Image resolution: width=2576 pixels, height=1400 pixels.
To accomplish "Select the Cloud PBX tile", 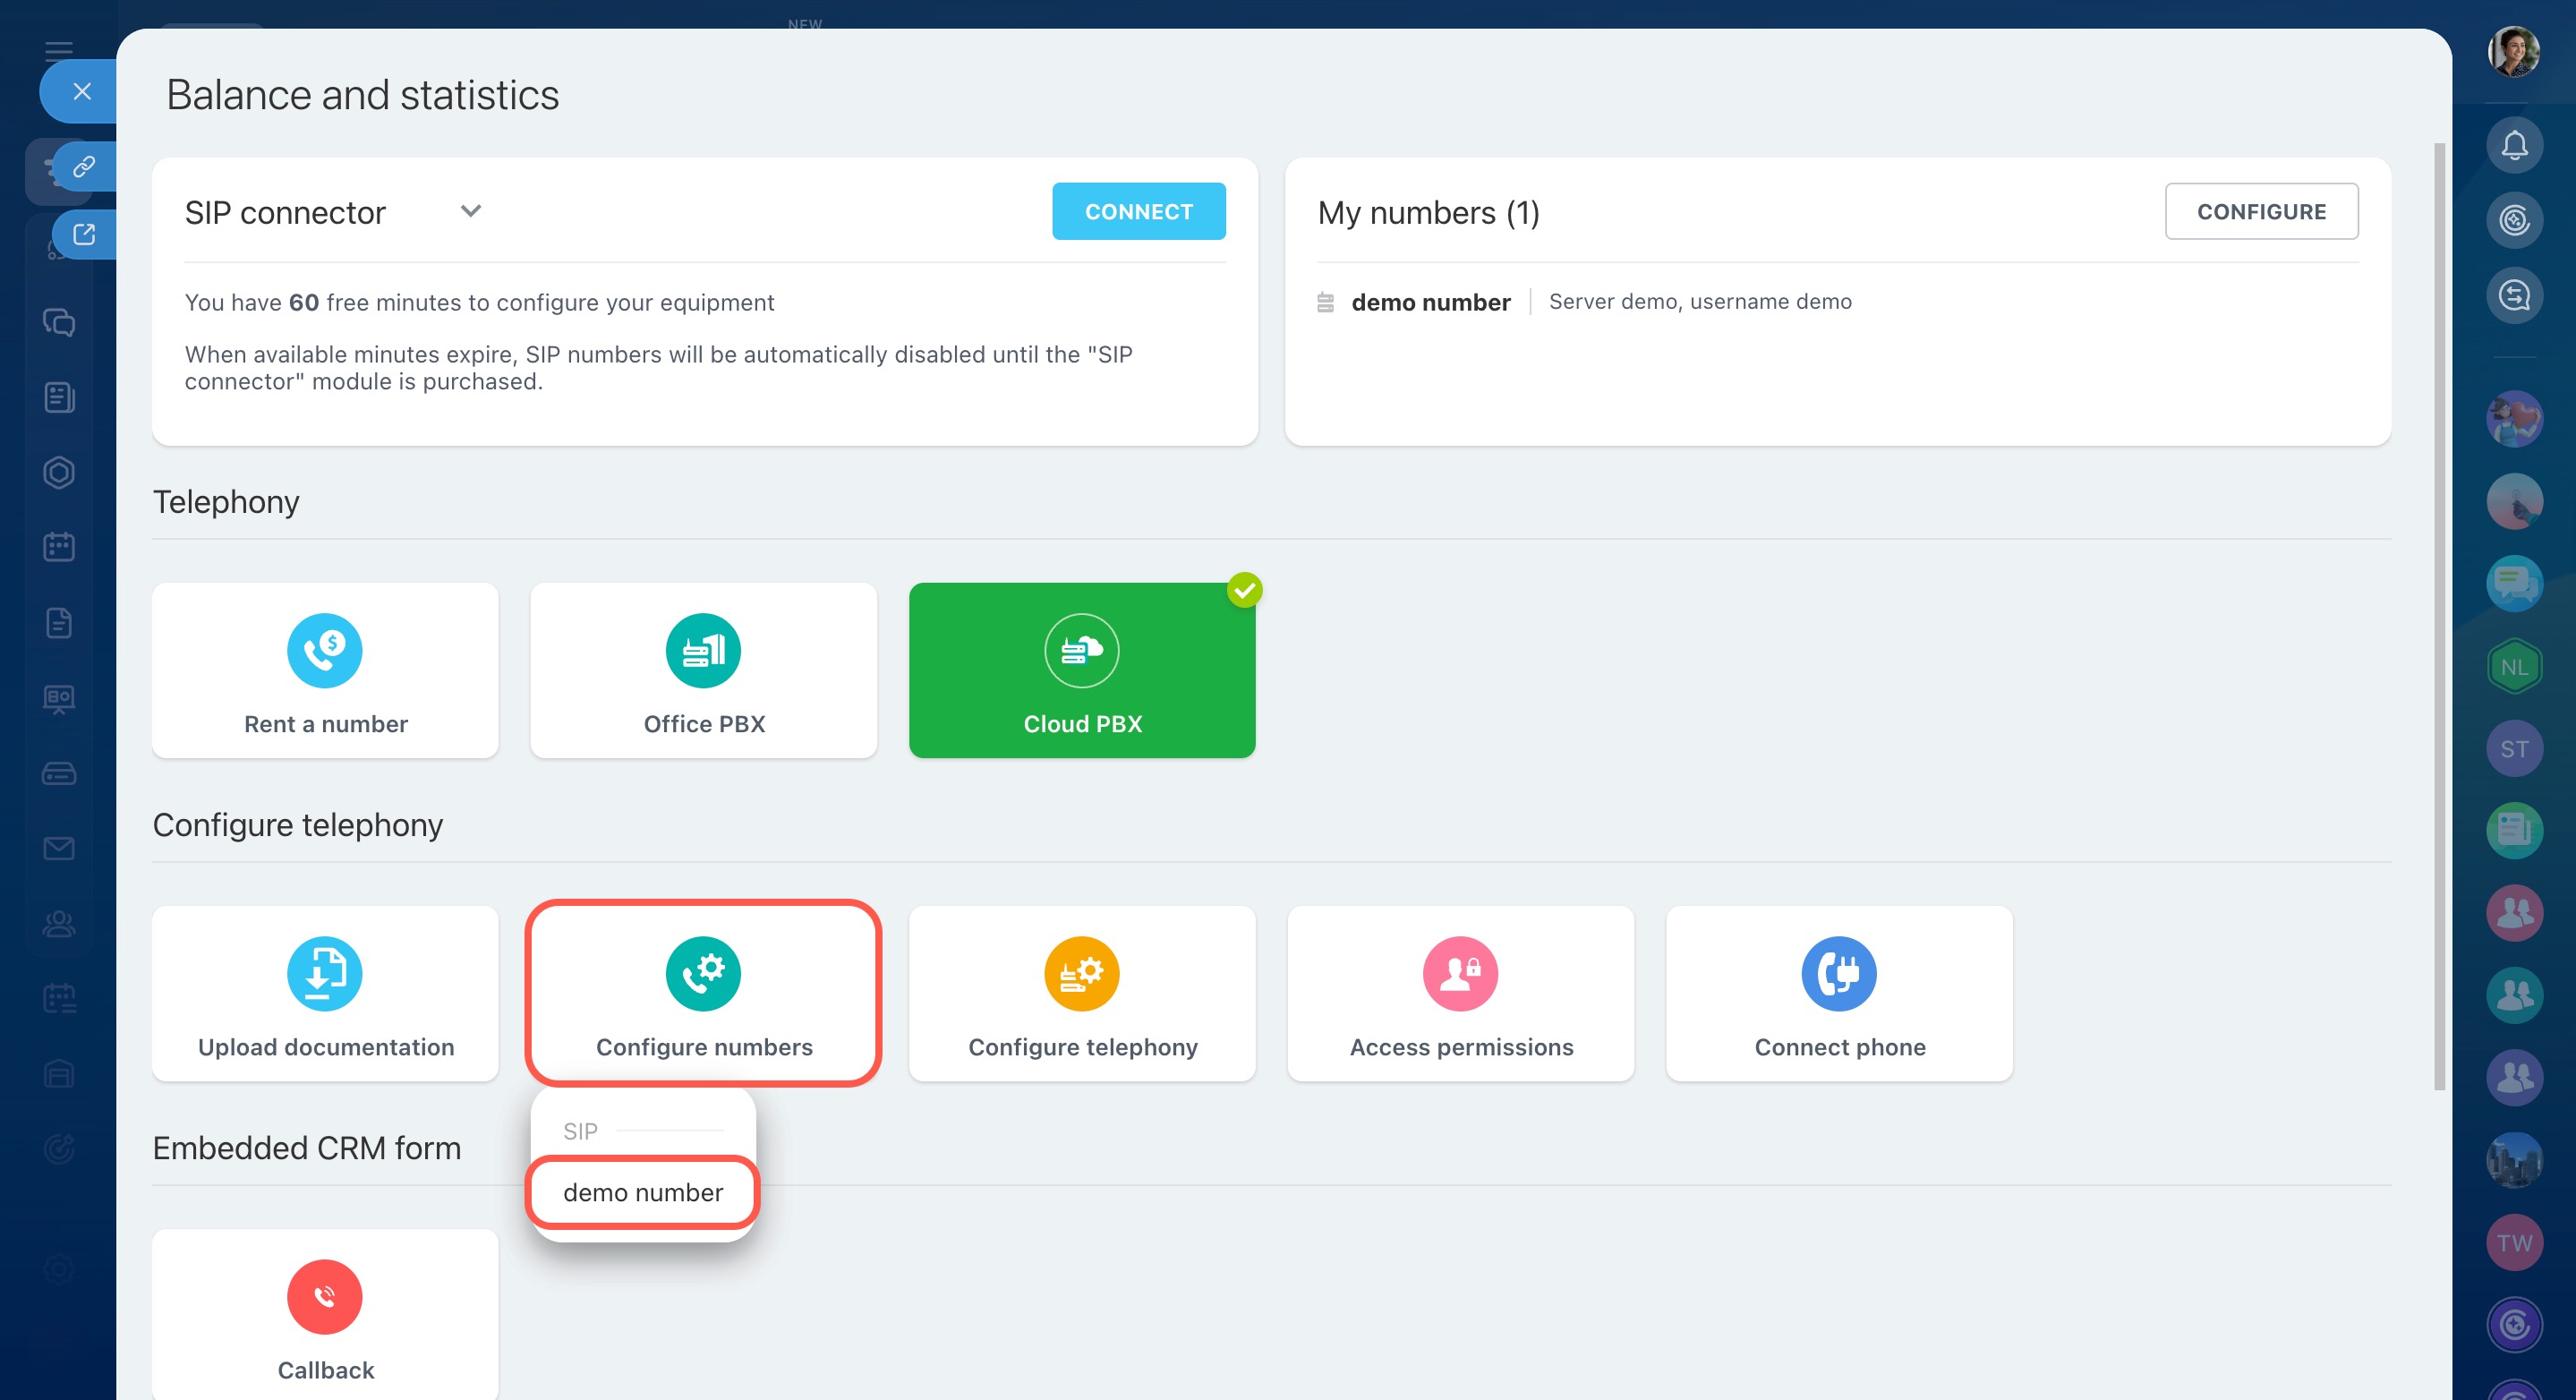I will point(1081,670).
